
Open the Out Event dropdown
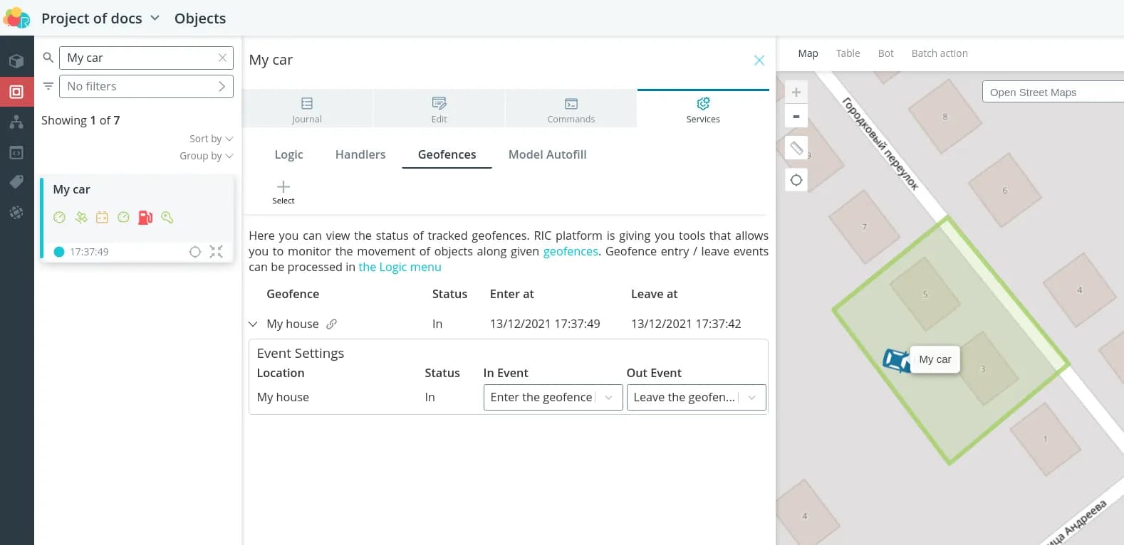(x=696, y=397)
